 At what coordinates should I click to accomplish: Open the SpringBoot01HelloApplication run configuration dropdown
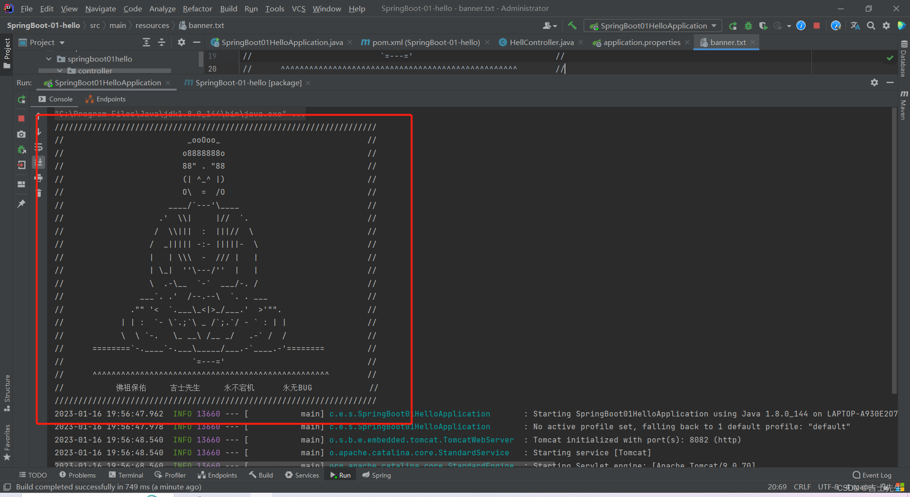pos(653,26)
